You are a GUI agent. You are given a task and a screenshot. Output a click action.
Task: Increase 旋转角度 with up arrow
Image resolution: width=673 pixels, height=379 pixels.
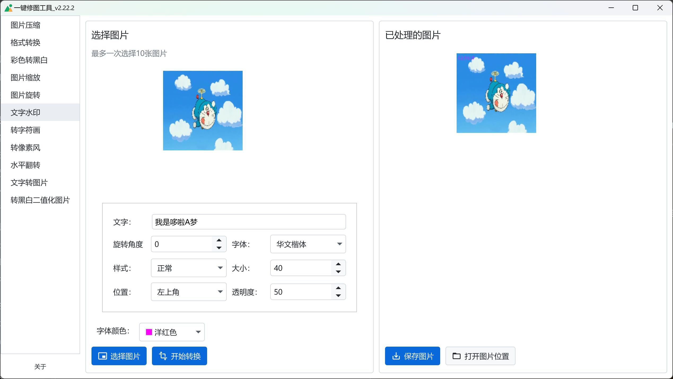click(x=219, y=240)
